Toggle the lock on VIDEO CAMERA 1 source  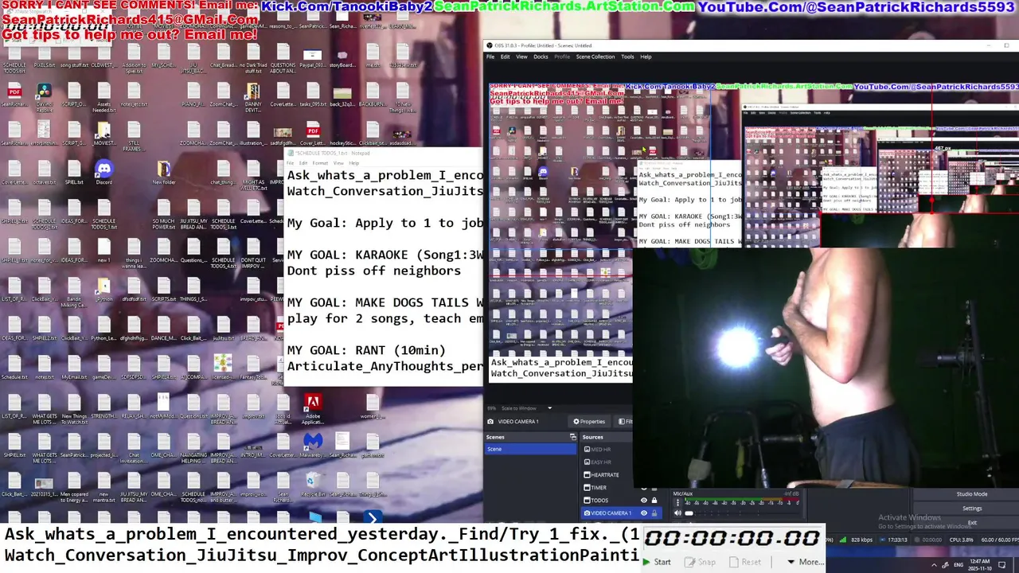(654, 513)
